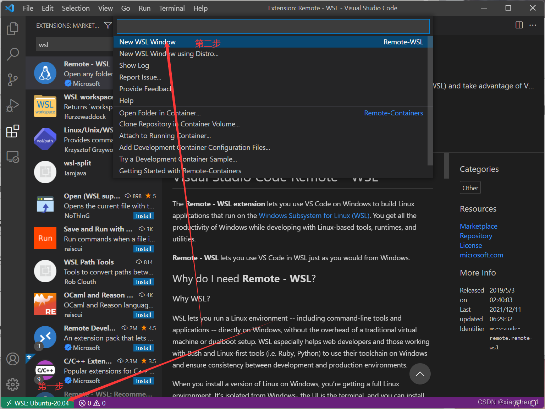The image size is (545, 409).
Task: Click WSL: Ubuntu-20.04 remote indicator
Action: [x=37, y=403]
